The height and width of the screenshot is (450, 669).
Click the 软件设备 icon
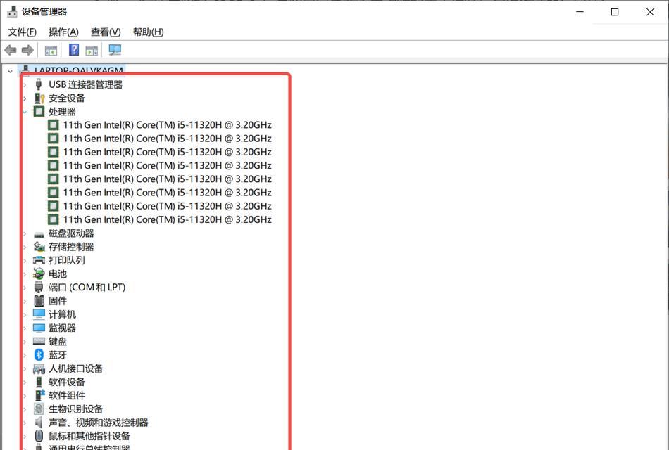click(x=39, y=382)
